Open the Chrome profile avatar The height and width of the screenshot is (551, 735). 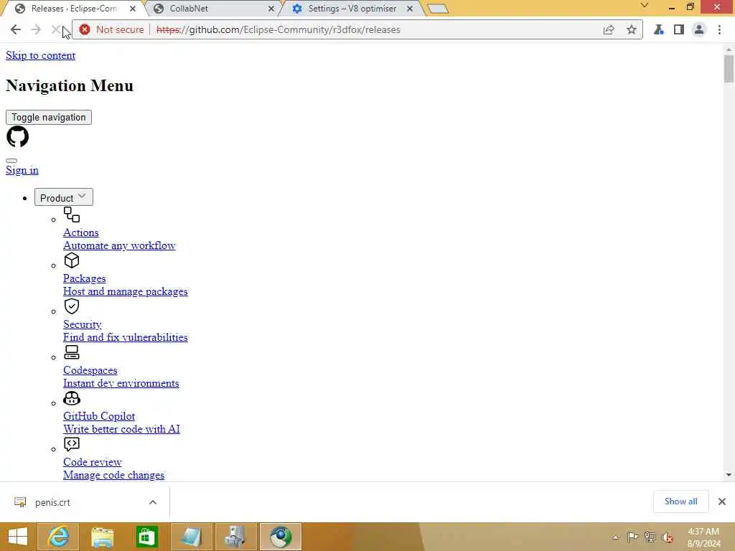tap(699, 29)
